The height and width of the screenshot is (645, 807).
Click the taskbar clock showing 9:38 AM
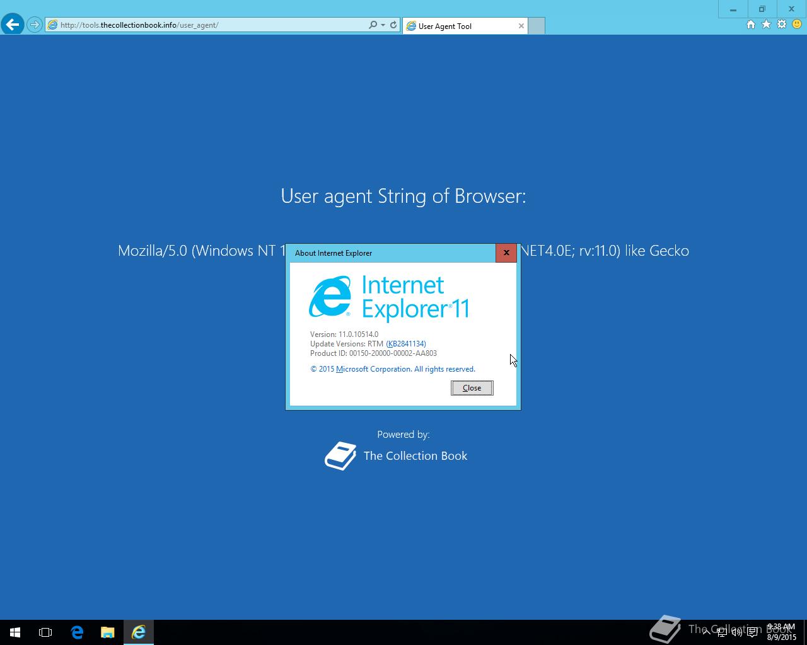781,632
